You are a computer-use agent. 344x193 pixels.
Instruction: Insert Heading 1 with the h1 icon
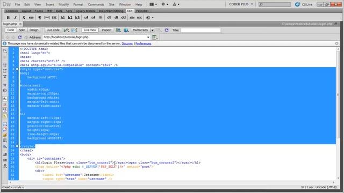(x=62, y=18)
